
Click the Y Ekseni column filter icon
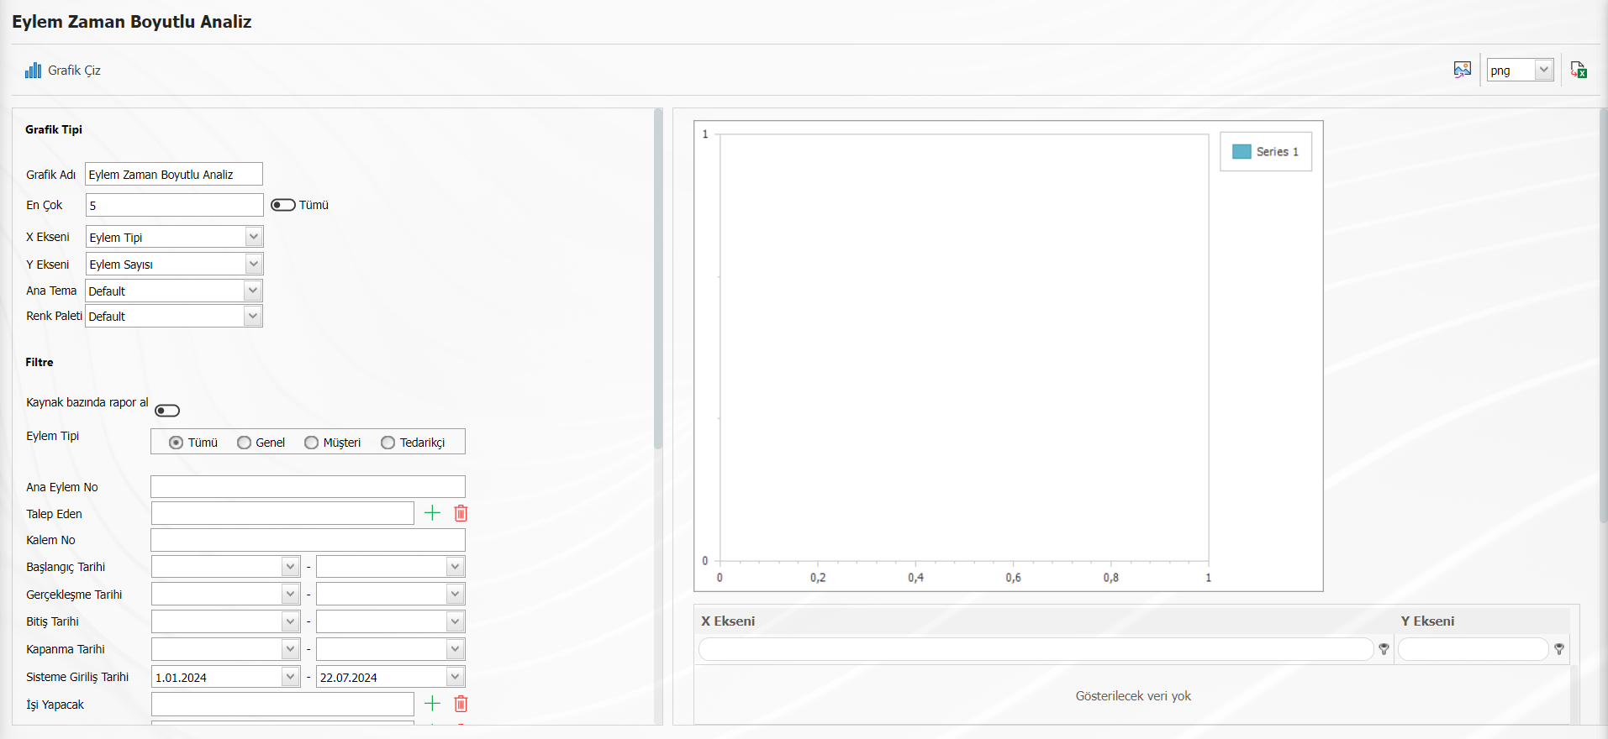click(1559, 649)
